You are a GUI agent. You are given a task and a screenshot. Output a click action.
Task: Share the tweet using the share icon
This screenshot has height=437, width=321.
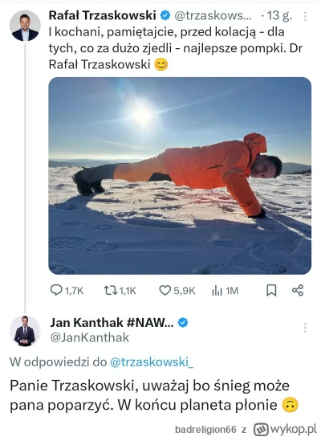298,291
